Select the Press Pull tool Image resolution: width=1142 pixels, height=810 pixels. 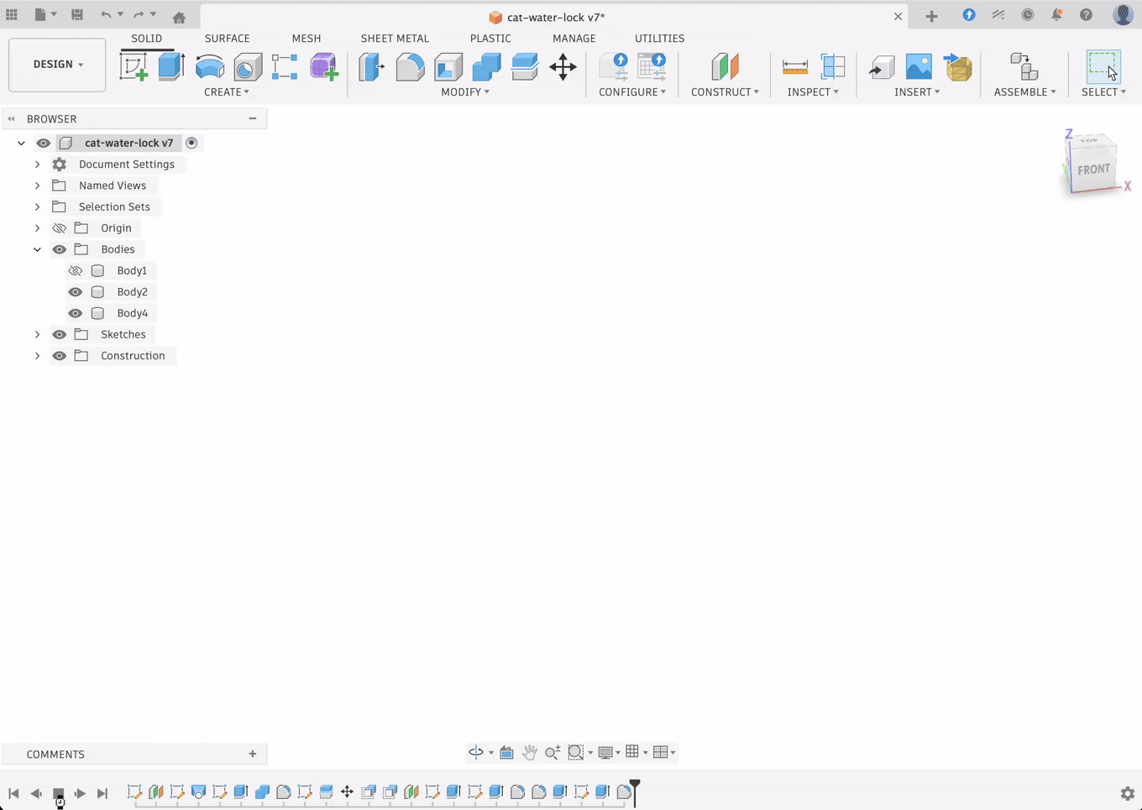[371, 66]
